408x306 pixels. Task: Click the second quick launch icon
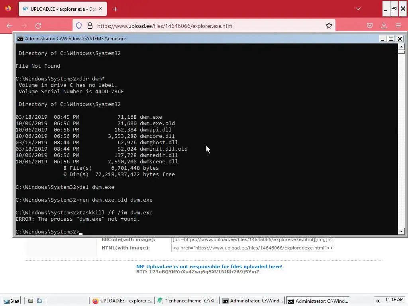click(39, 301)
